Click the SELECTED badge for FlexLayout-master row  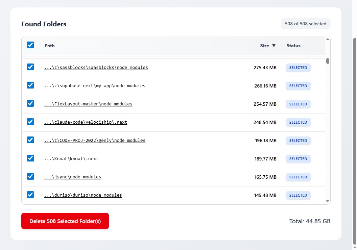(x=298, y=104)
